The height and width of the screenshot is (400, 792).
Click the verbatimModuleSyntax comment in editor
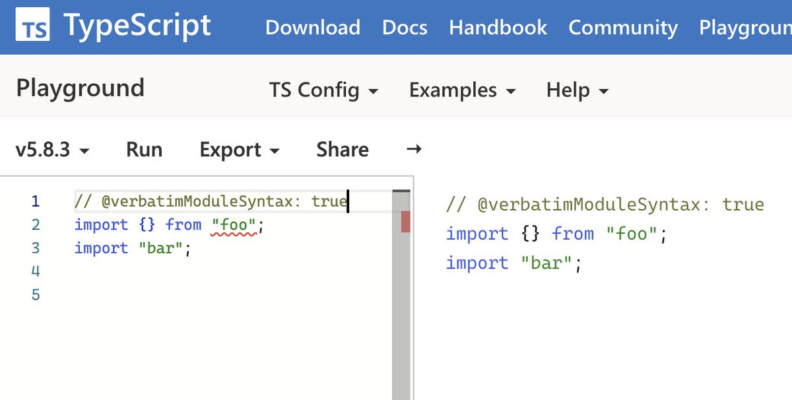[x=211, y=201]
